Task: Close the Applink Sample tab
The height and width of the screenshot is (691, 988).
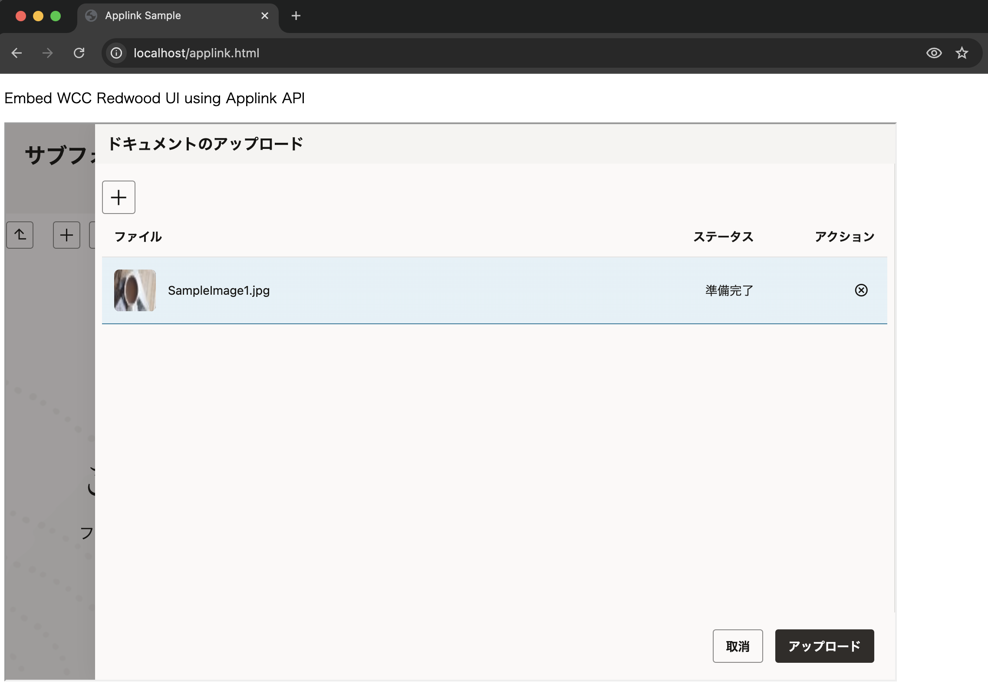Action: 264,16
